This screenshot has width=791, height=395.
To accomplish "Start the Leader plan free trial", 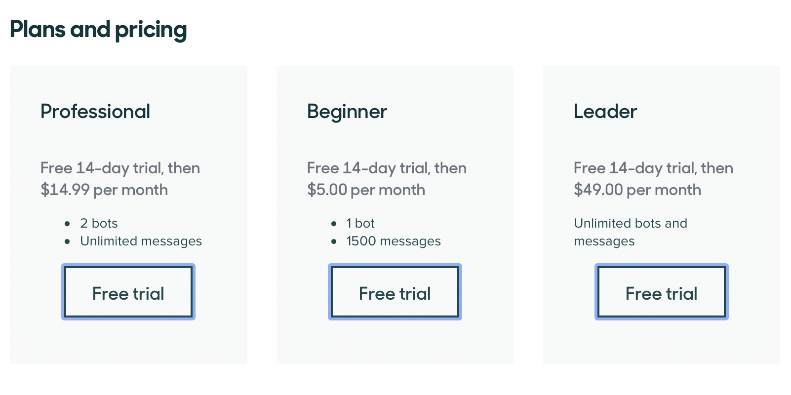I will (x=662, y=292).
